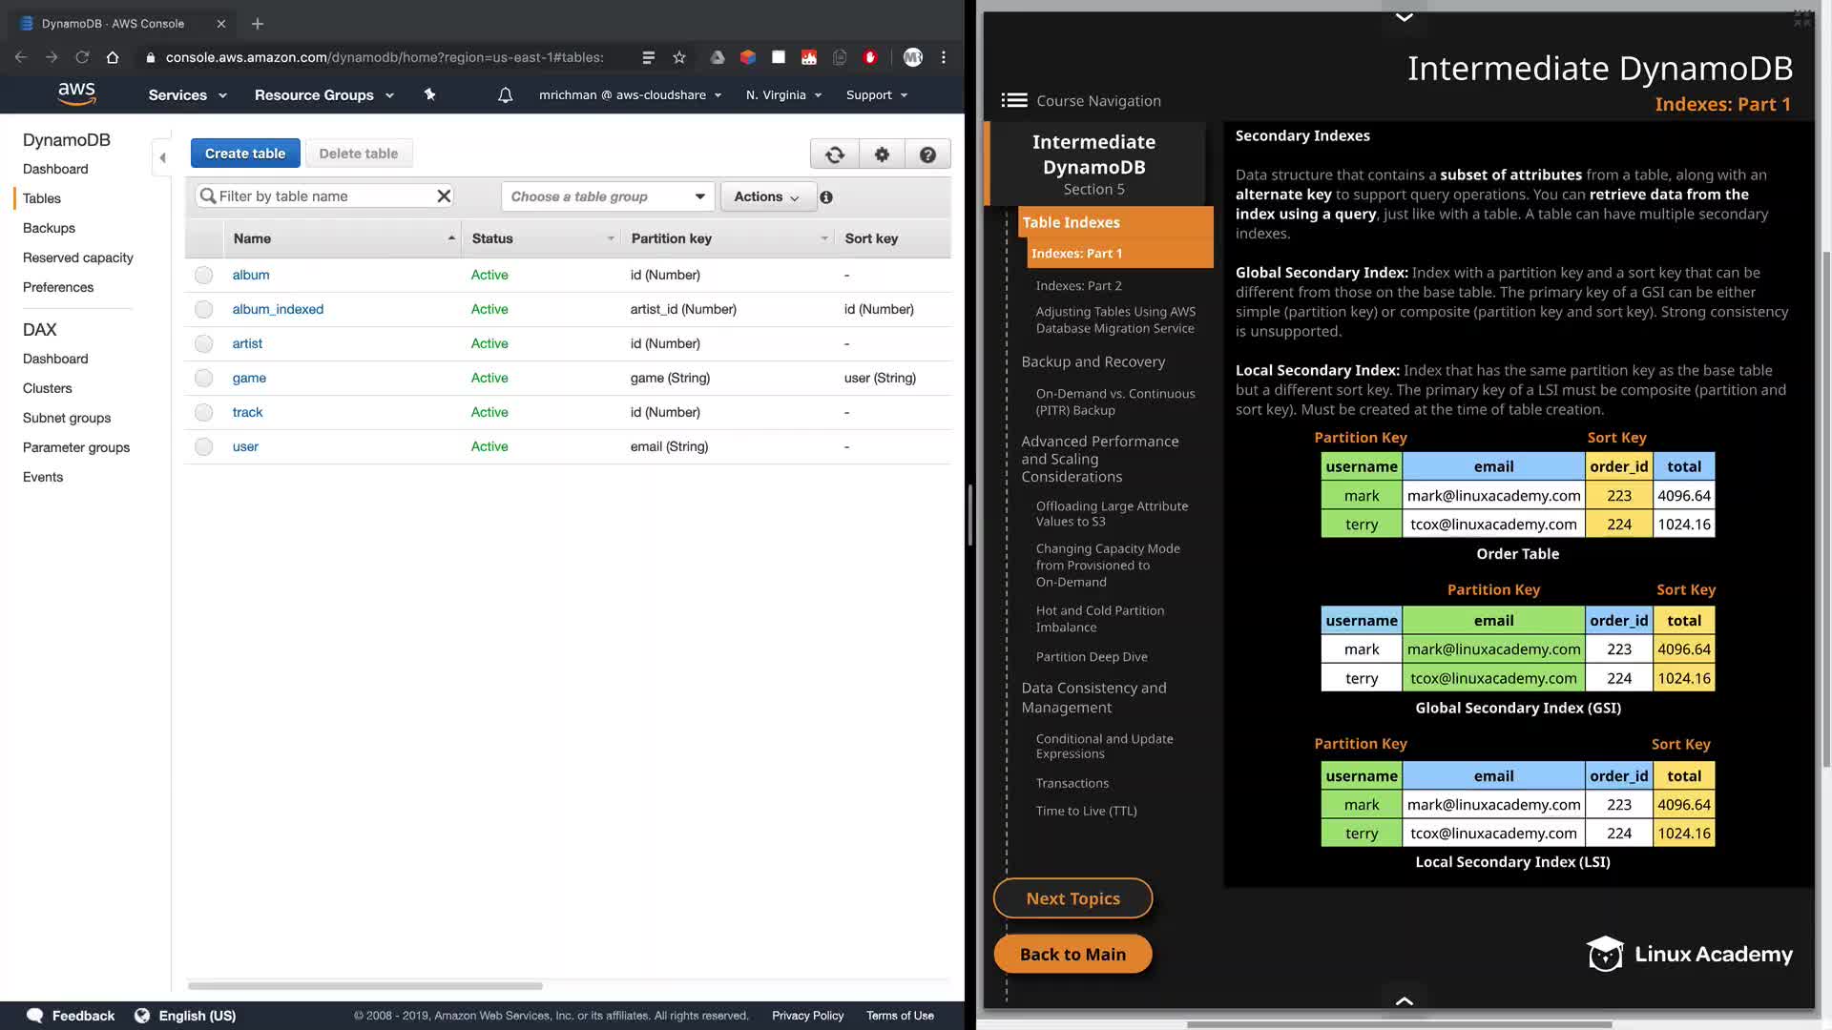Screen dimensions: 1832x1030
Task: Select the album table radio button
Action: click(203, 276)
